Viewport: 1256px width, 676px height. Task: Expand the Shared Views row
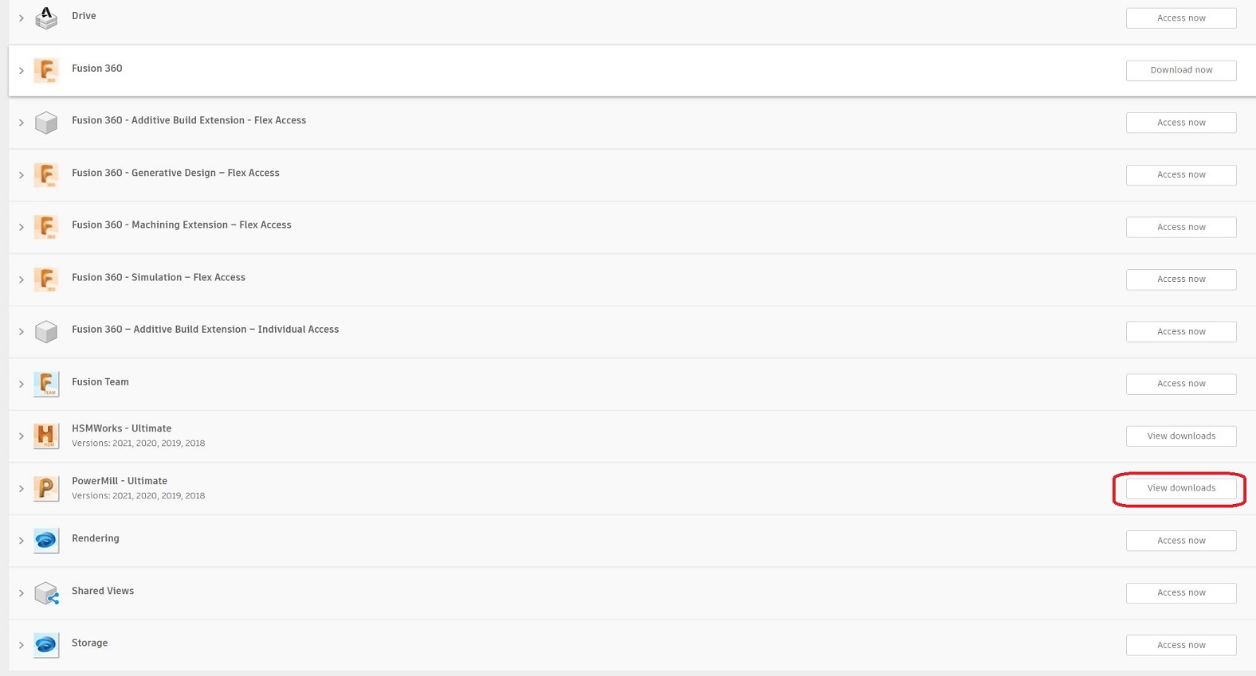click(22, 593)
